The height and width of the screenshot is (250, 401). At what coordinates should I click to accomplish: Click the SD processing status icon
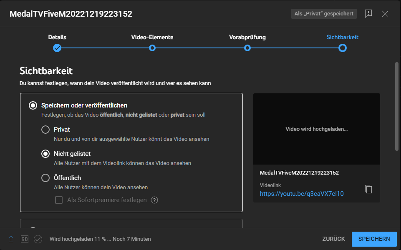tap(25, 239)
